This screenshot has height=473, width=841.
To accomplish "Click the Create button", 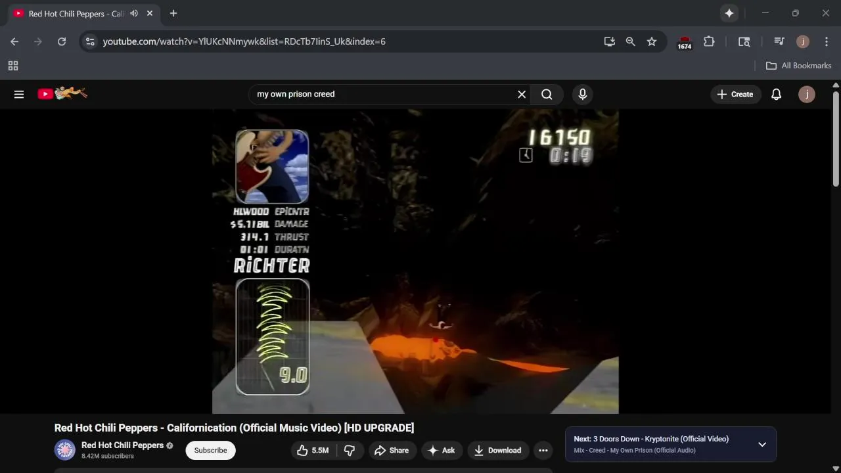I will pos(735,94).
